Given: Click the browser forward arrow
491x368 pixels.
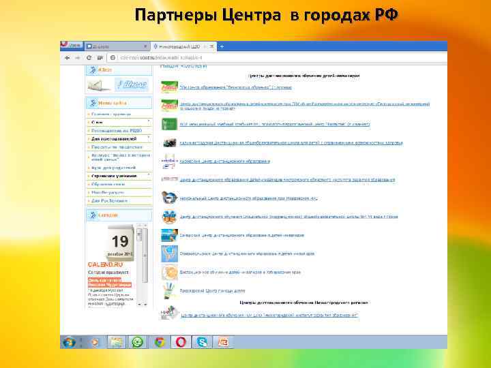Looking at the screenshot, I should point(77,58).
